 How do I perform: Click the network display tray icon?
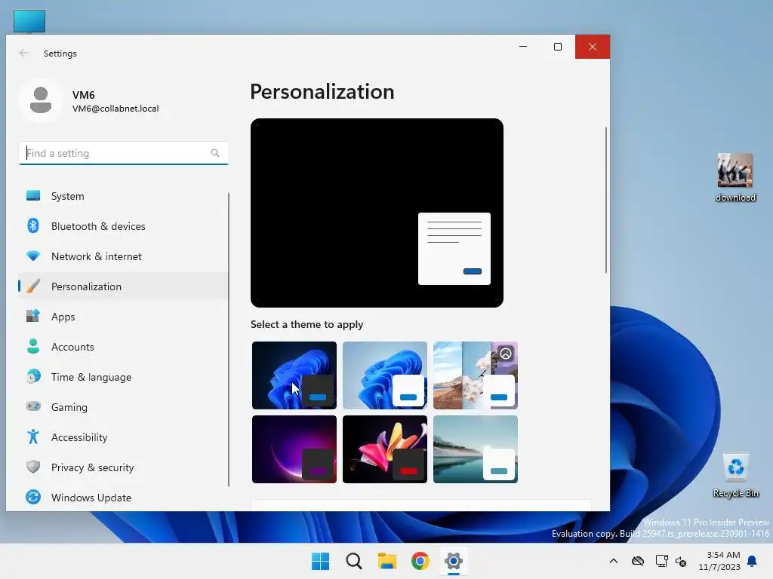pyautogui.click(x=661, y=561)
